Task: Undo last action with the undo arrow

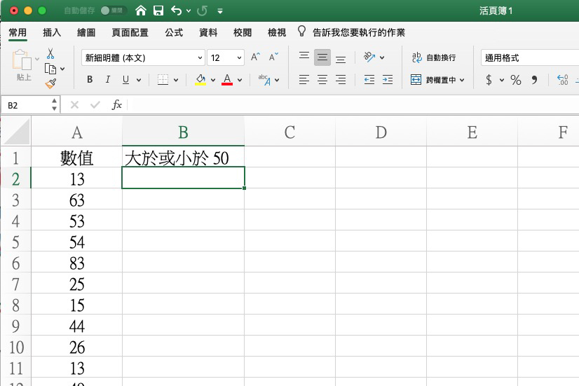Action: point(176,11)
